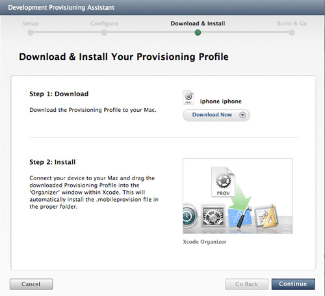The image size is (325, 296).
Task: Click the green active progress dot
Action: (198, 33)
